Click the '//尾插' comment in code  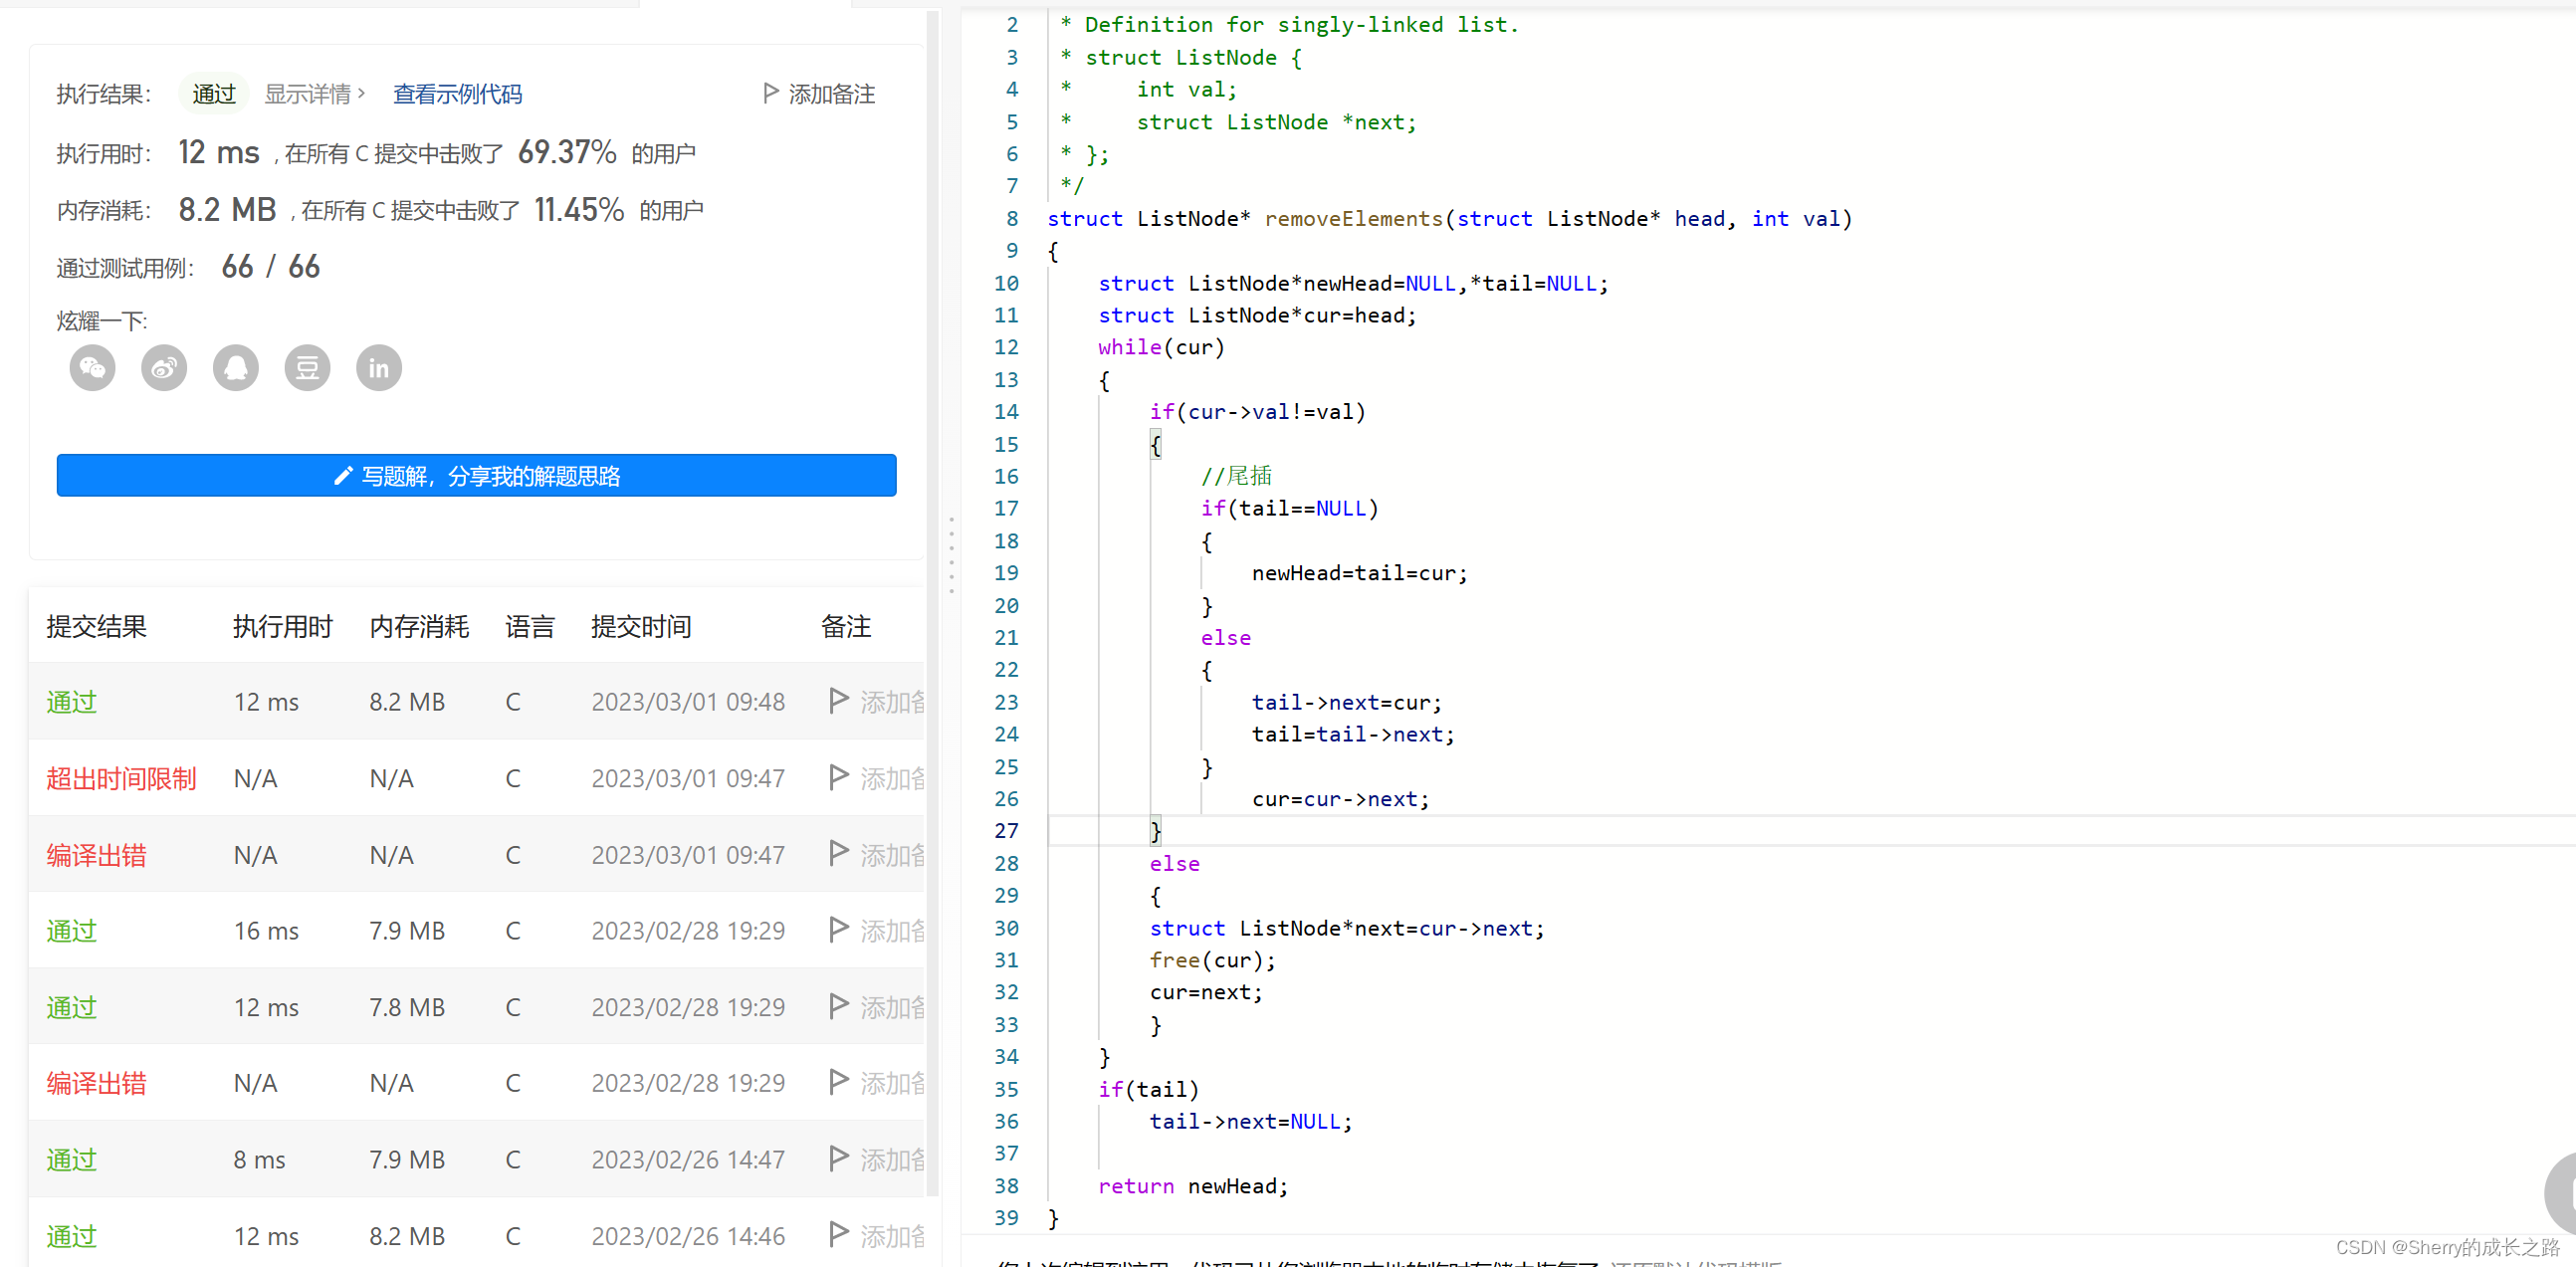tap(1236, 476)
